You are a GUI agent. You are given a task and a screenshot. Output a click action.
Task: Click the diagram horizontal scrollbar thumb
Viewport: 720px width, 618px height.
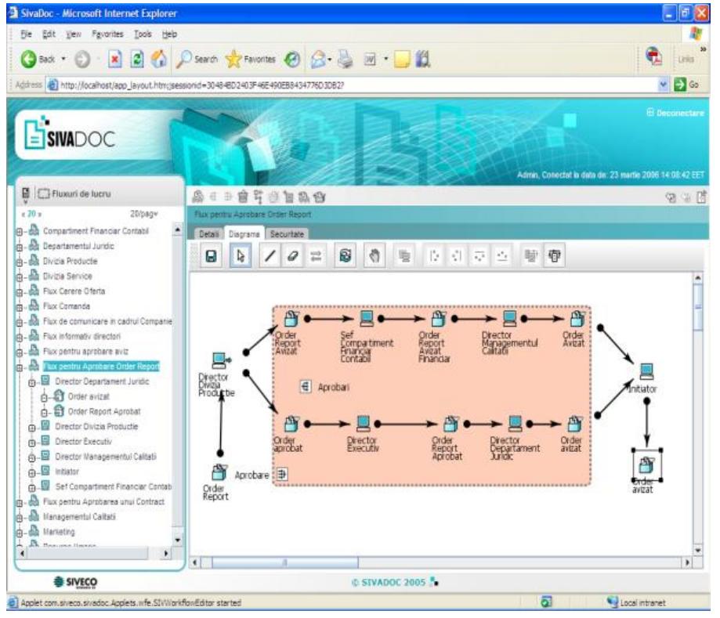pyautogui.click(x=284, y=562)
